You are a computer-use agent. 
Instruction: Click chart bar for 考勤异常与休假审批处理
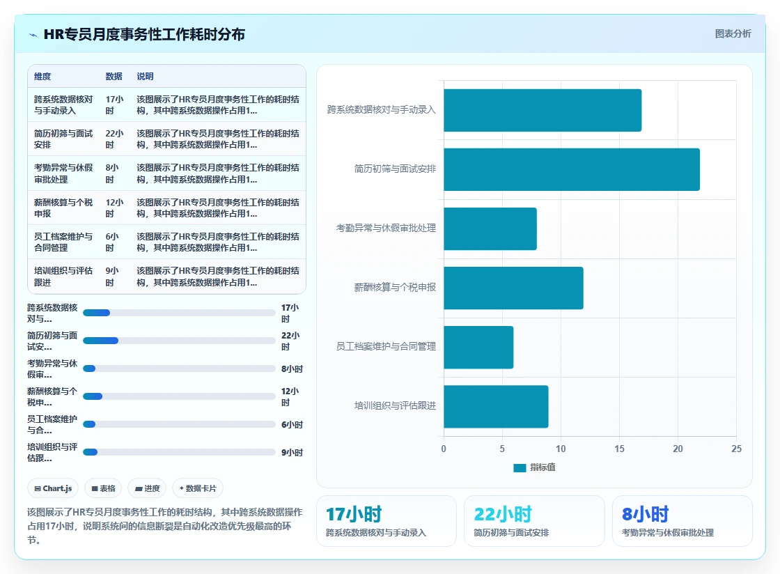[490, 228]
